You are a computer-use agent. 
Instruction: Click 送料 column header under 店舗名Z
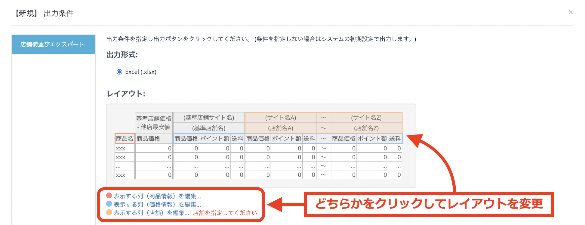(x=395, y=139)
